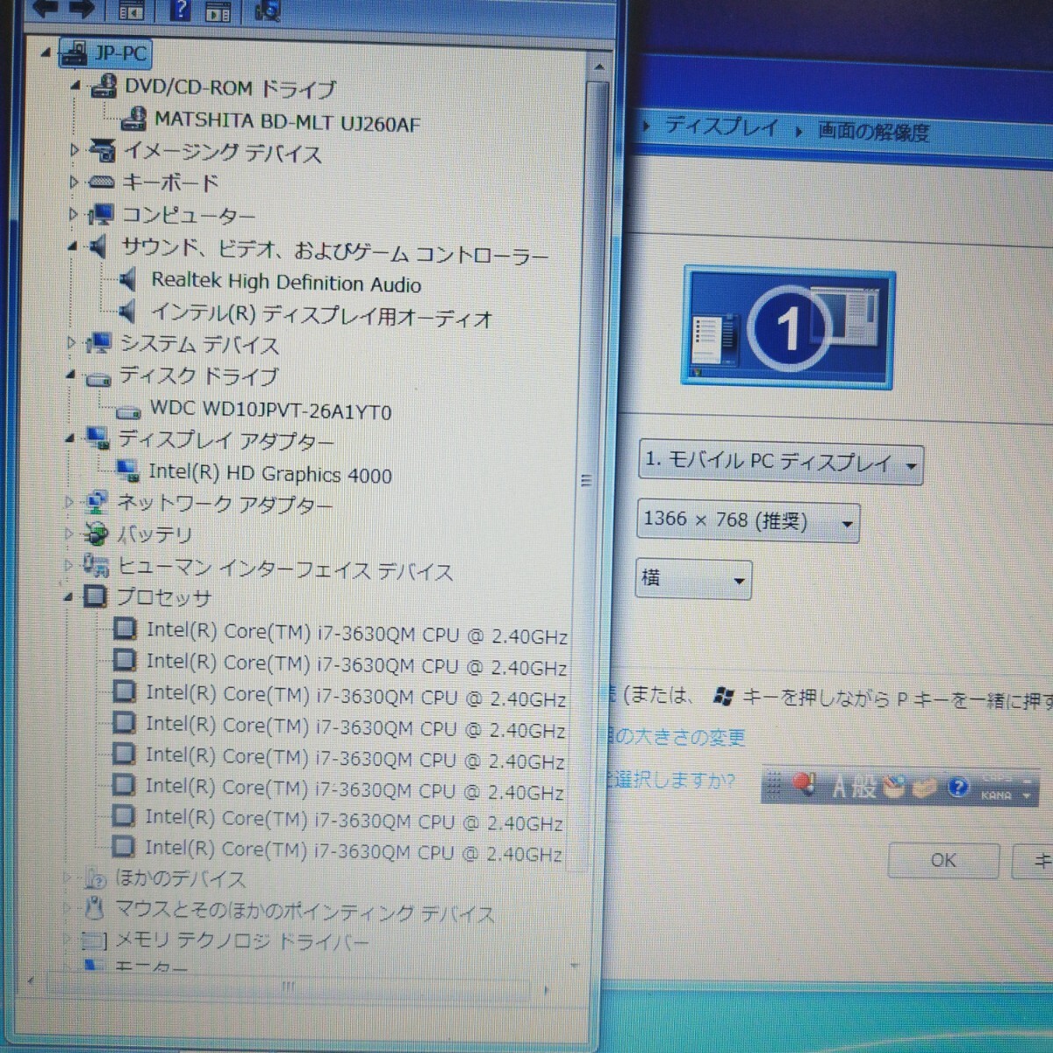1053x1053 pixels.
Task: Collapse the JP-PC root tree node
Action: [x=46, y=54]
